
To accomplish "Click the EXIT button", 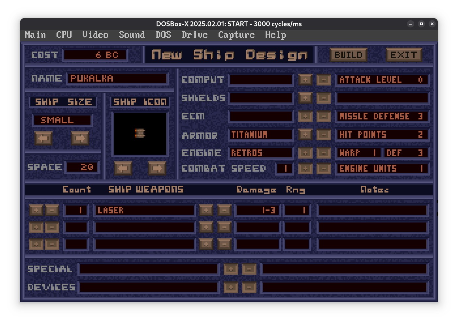I will (404, 55).
